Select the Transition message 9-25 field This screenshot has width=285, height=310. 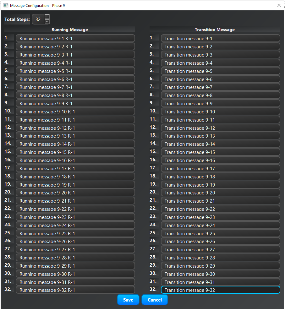coord(220,233)
